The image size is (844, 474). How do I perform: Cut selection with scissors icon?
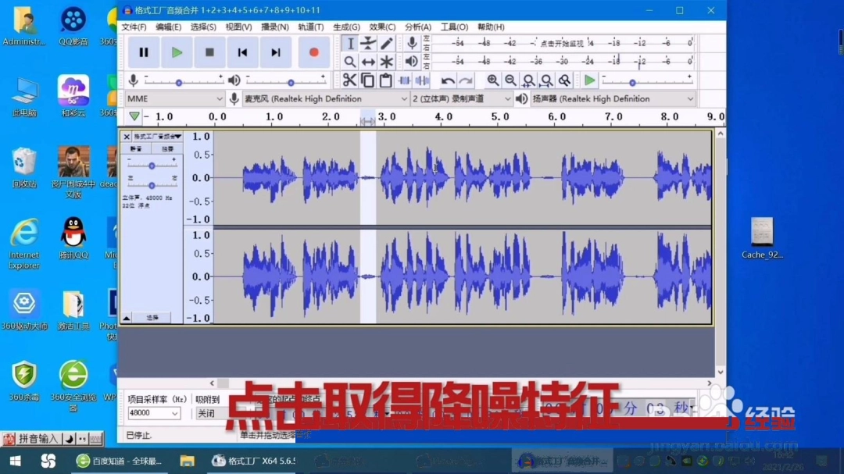point(349,80)
